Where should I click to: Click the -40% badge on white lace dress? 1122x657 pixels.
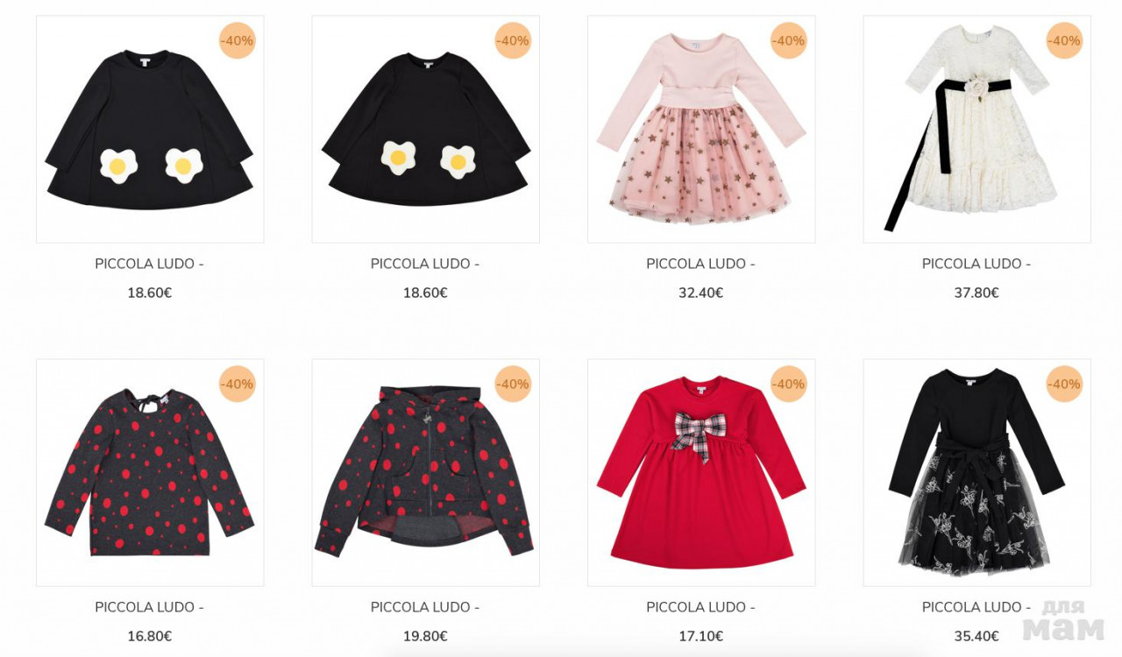(1064, 40)
